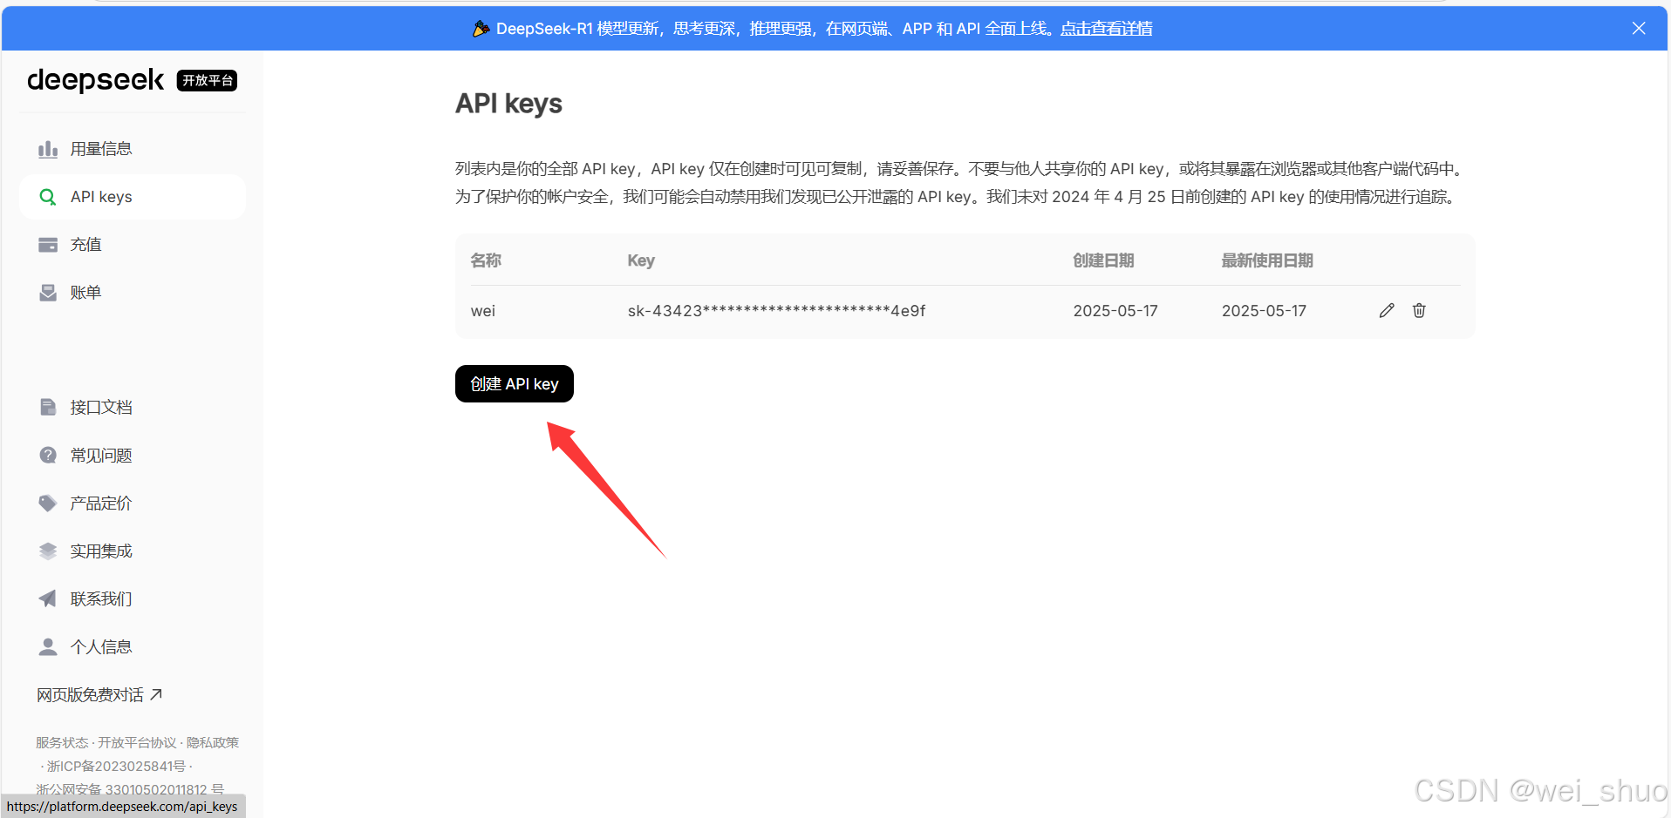Open the 账单 page
The height and width of the screenshot is (818, 1671).
coord(133,293)
